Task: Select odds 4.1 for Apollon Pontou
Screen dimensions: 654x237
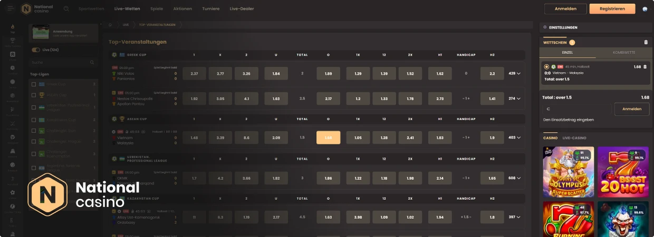Action: tap(247, 98)
